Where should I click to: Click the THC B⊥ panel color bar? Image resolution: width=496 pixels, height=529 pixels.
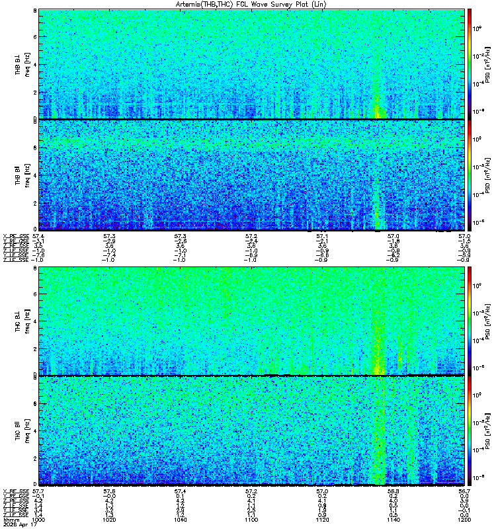tap(470, 321)
